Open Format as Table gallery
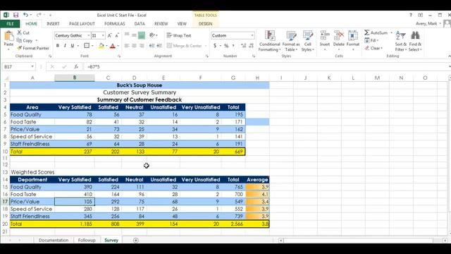This screenshot has width=451, height=254. coord(291,41)
